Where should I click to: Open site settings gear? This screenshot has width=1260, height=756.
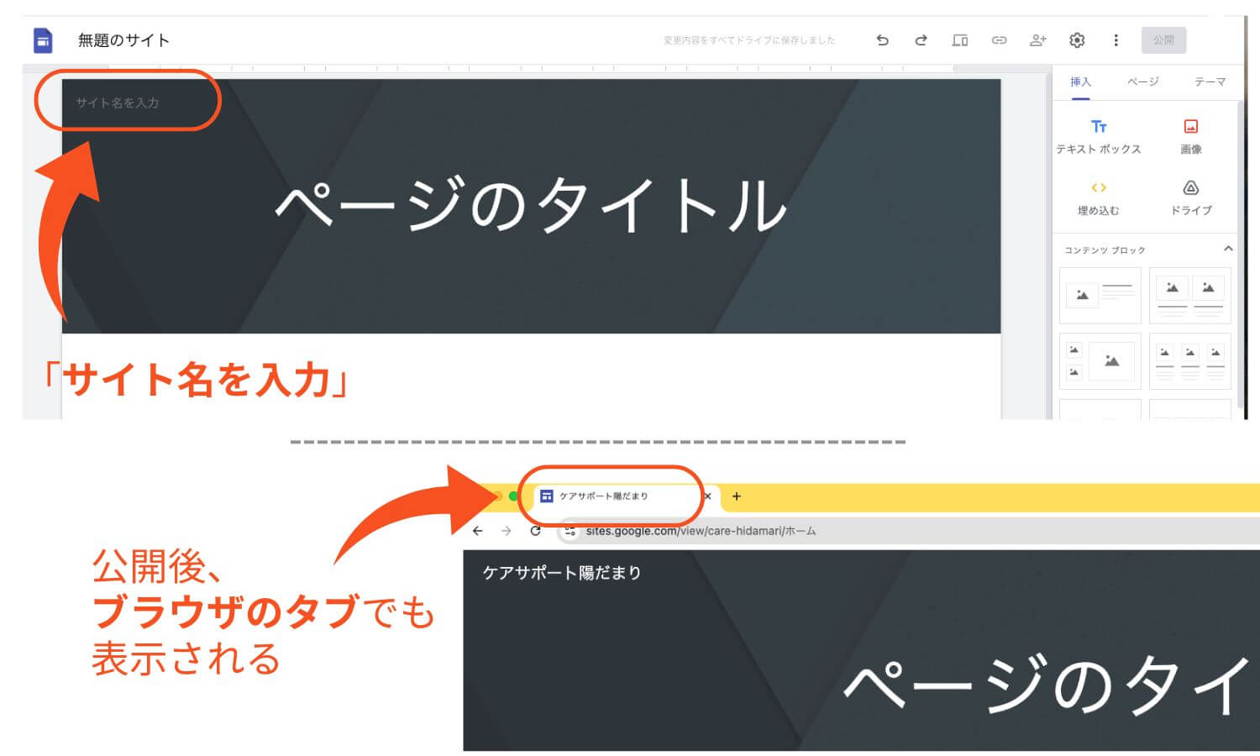click(1077, 39)
